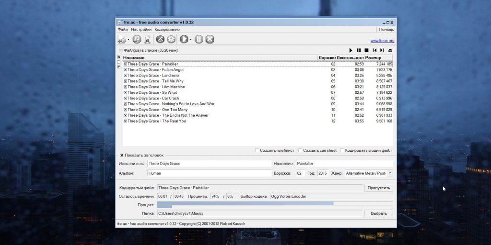491x245 pixels.
Task: Uncheck the Landmine track checkbox
Action: [125, 75]
